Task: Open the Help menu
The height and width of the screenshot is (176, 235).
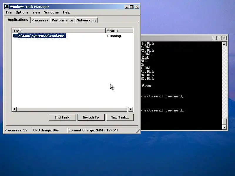Action: 67,12
